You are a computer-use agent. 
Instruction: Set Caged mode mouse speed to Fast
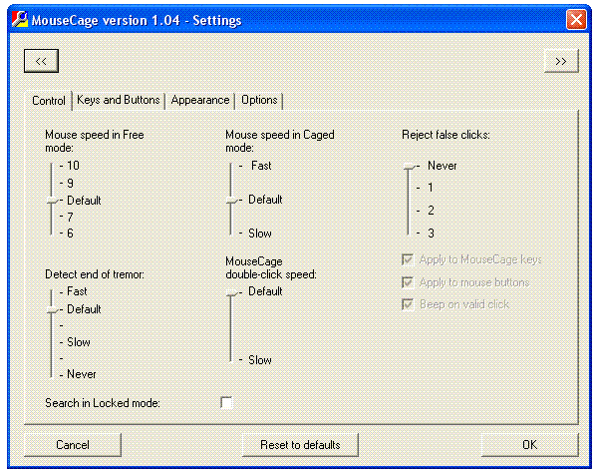tap(261, 166)
